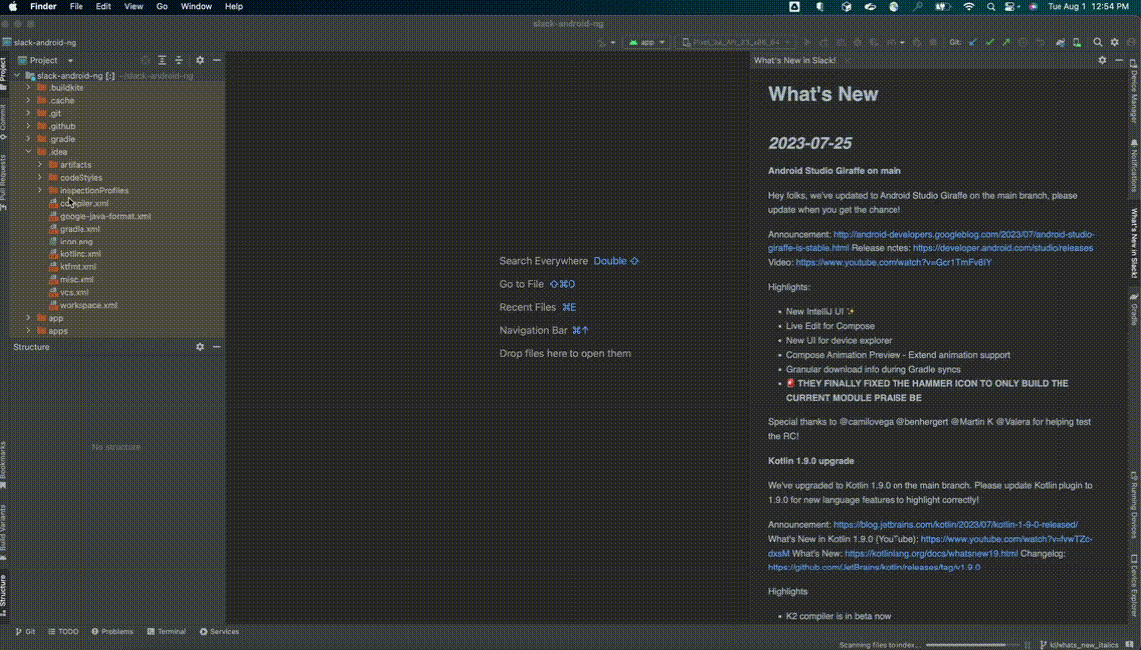The image size is (1141, 650).
Task: Toggle the Pull Requests side tab
Action: tap(4, 181)
